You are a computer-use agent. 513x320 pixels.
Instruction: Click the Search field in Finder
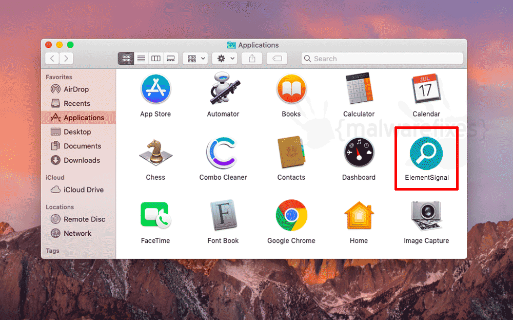(x=382, y=59)
